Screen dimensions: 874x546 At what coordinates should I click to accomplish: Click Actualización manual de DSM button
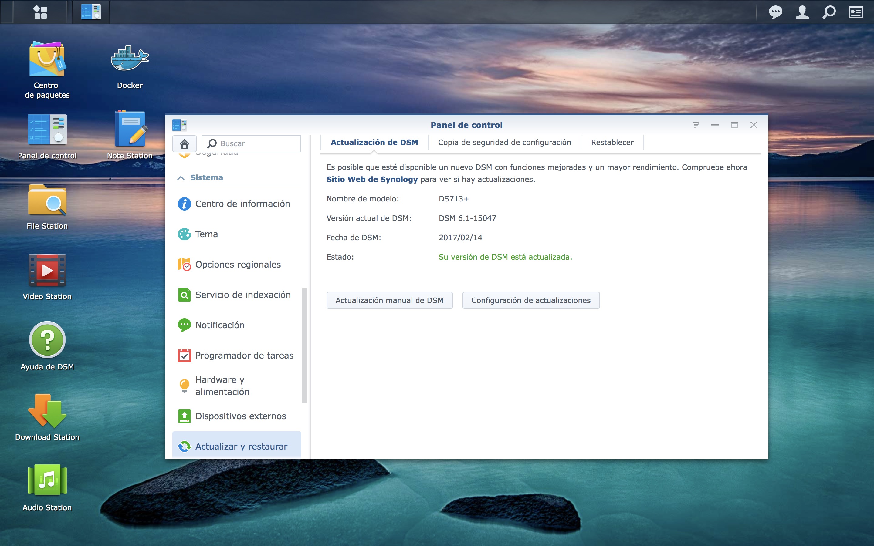[389, 300]
